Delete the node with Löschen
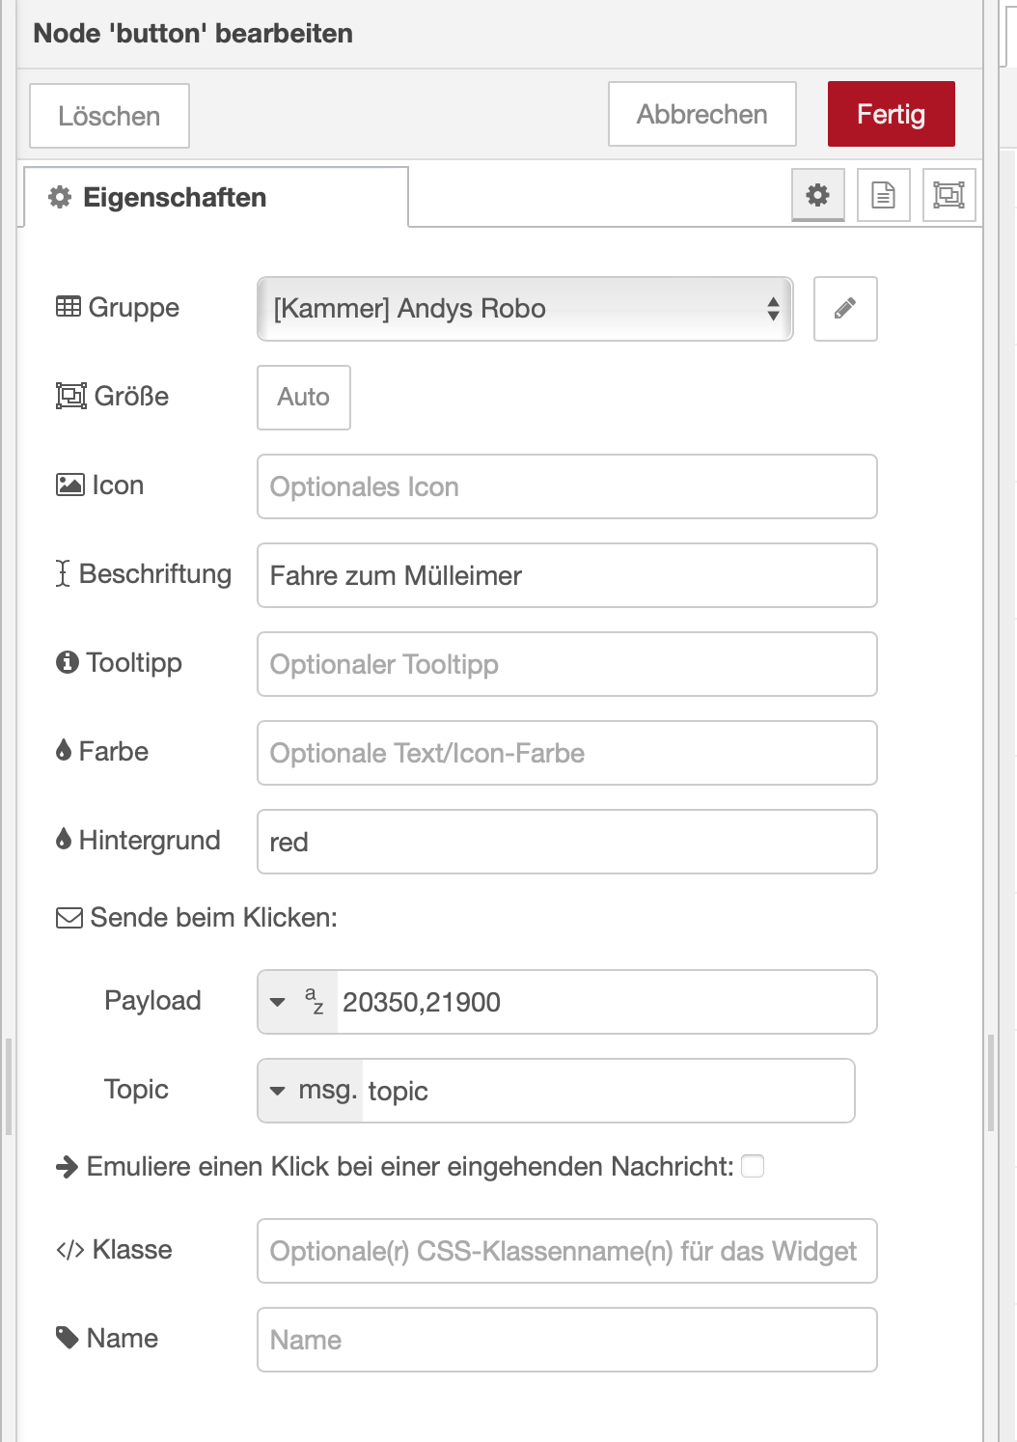1017x1442 pixels. (109, 116)
